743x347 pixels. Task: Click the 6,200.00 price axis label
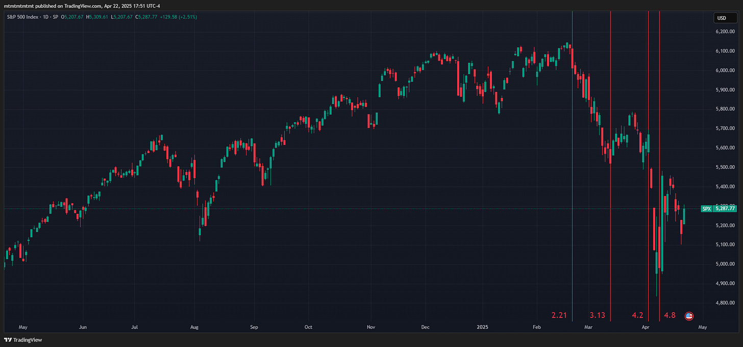click(725, 32)
